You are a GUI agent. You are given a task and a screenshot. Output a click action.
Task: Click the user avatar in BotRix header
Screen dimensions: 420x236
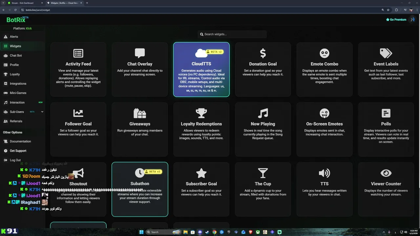tap(413, 20)
